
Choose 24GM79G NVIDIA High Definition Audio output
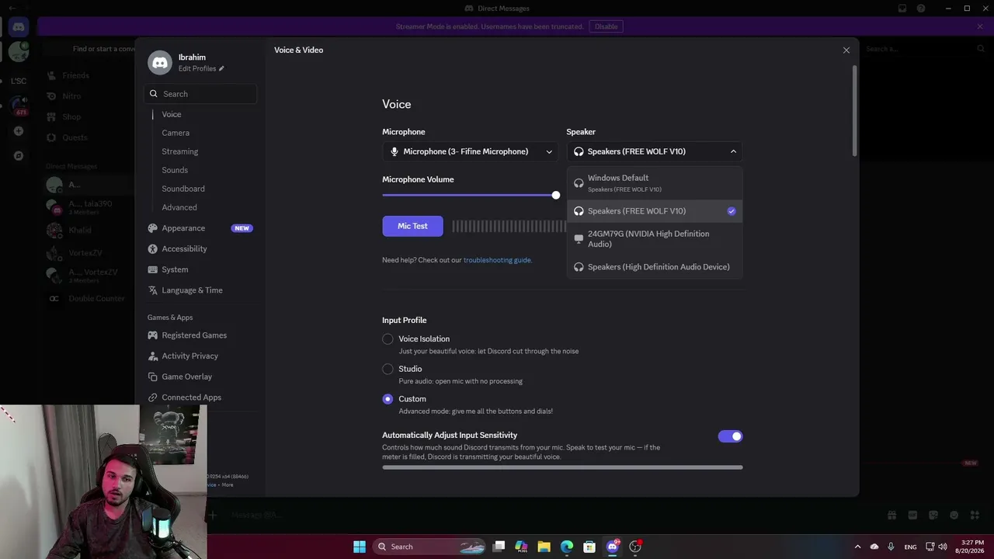(655, 239)
